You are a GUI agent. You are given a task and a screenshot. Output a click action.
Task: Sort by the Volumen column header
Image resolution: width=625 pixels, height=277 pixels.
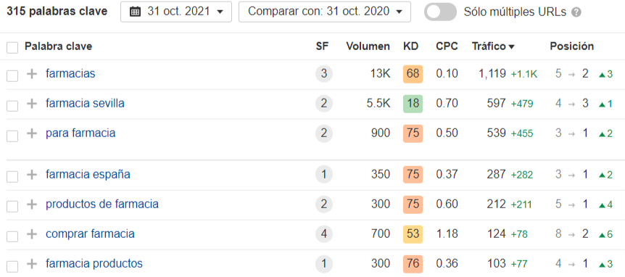pyautogui.click(x=368, y=46)
